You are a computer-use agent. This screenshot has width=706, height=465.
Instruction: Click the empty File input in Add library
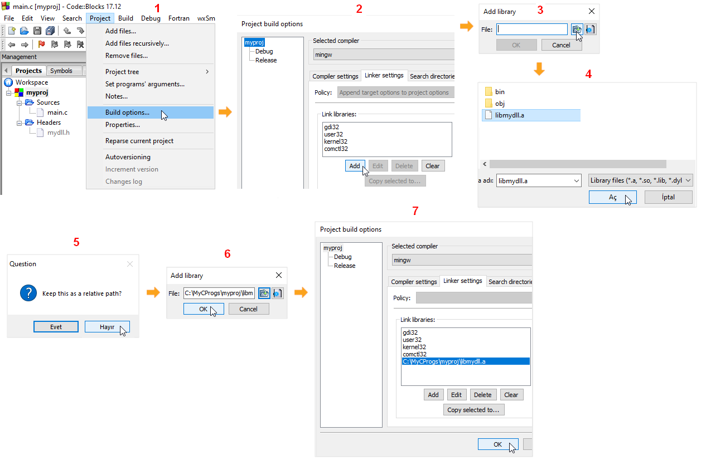pyautogui.click(x=532, y=29)
